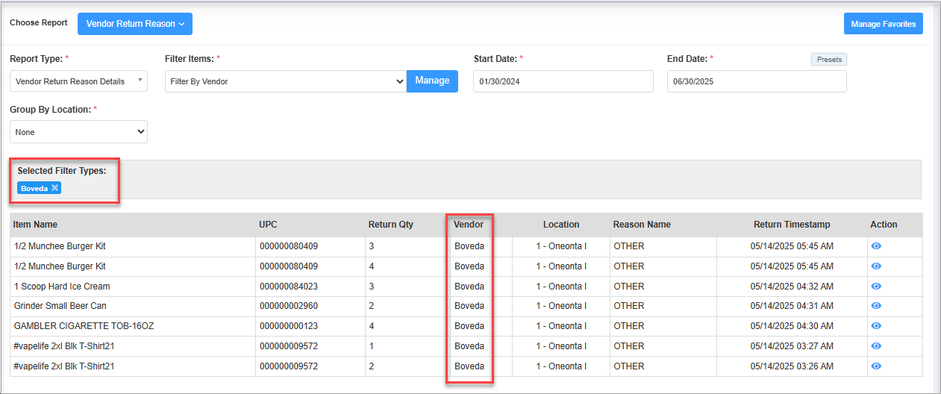This screenshot has height=394, width=941.
Task: Open the Vendor Return Reason report dropdown
Action: point(135,24)
